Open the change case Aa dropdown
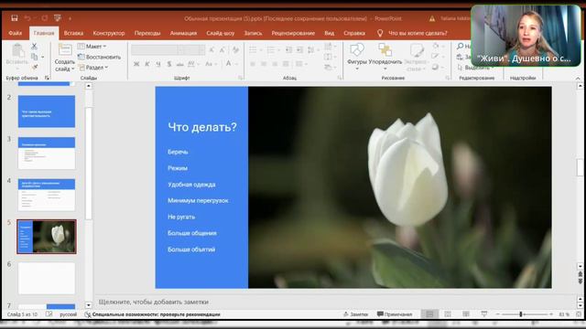586x329 pixels. click(x=211, y=64)
